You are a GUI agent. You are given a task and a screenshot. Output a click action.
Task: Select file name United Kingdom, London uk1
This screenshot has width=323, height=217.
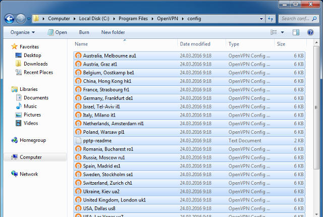tap(115, 200)
